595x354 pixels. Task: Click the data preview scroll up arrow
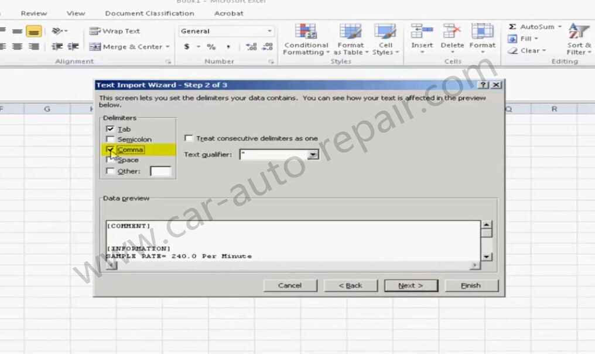pos(487,224)
